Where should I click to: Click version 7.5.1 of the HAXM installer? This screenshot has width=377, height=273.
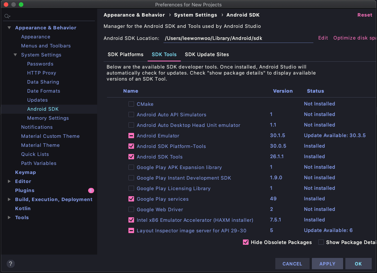coord(275,220)
